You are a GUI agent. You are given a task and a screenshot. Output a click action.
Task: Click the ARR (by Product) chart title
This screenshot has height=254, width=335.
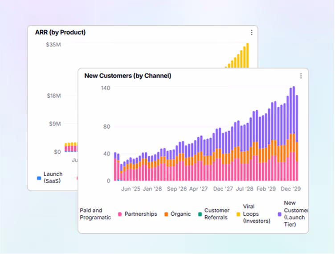[x=60, y=32]
